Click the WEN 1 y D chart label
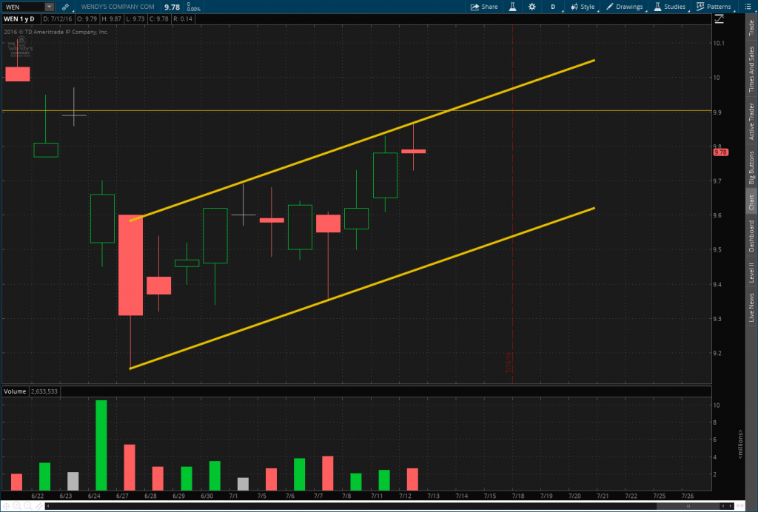758x512 pixels. tap(19, 18)
